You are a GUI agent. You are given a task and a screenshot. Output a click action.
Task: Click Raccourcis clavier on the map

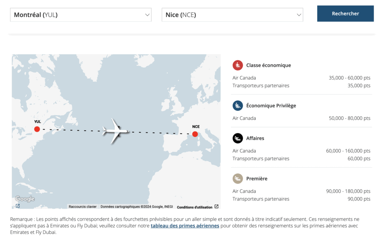tap(83, 207)
